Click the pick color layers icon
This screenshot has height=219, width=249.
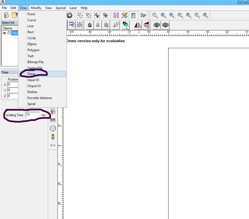click(126, 25)
